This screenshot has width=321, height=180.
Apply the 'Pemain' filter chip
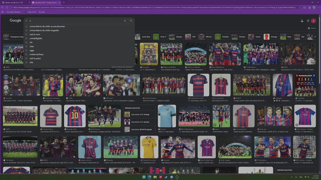point(239,37)
